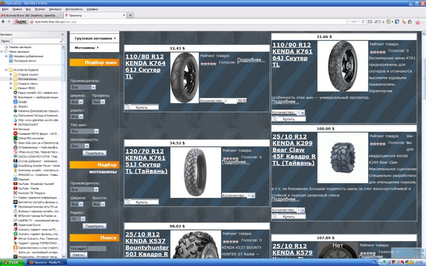
Task: Click the page vertical scrollbar down arrow
Action: [x=423, y=256]
